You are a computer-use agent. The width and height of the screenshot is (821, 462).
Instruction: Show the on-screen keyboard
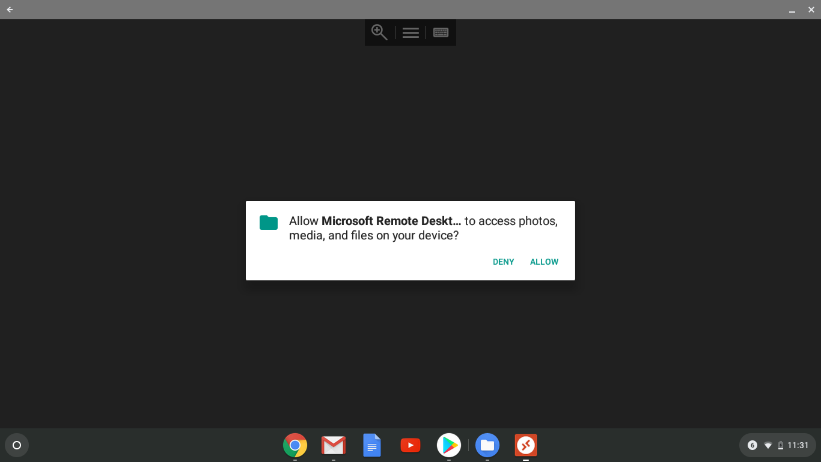pyautogui.click(x=441, y=32)
